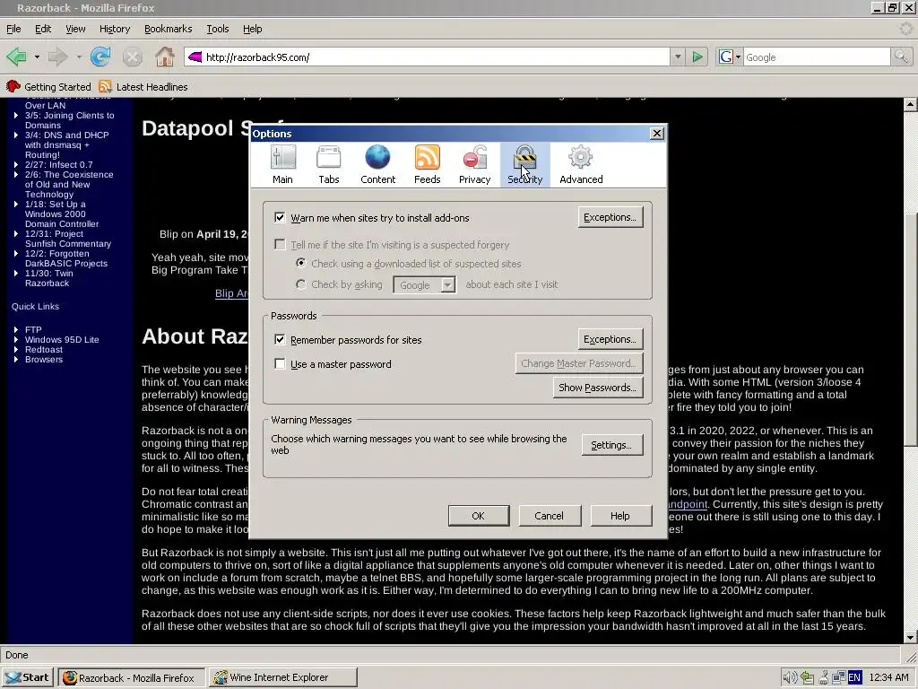918x689 pixels.
Task: Open the Bookmarks menu
Action: click(x=168, y=29)
